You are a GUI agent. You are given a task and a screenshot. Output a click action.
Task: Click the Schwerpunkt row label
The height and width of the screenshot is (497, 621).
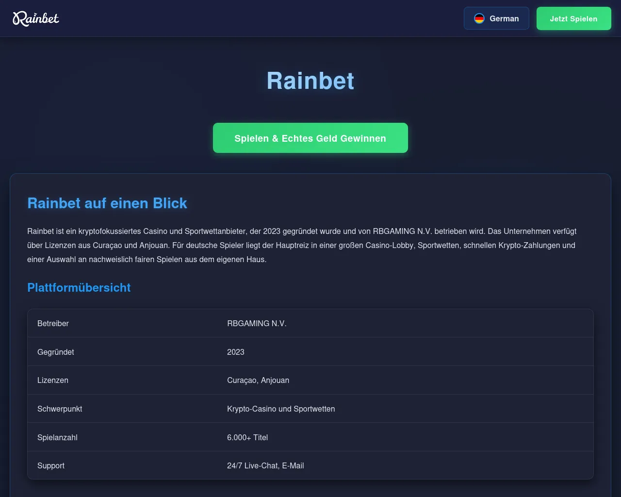(60, 409)
